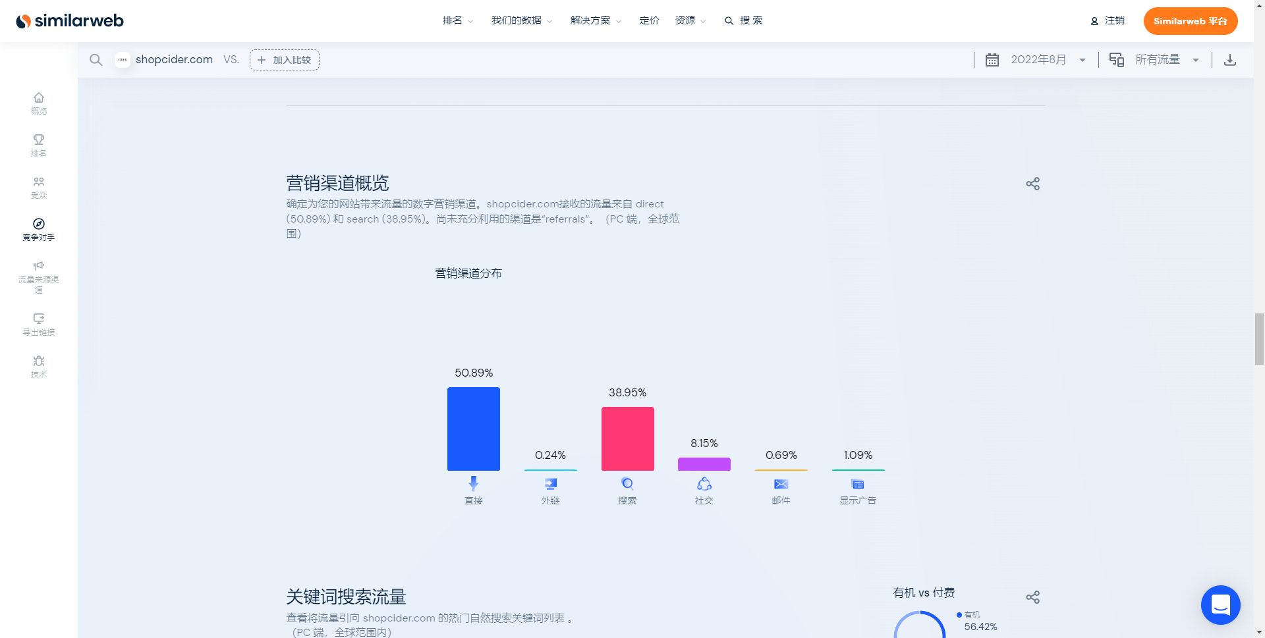
Task: Click the 注销 logout link
Action: point(1115,20)
